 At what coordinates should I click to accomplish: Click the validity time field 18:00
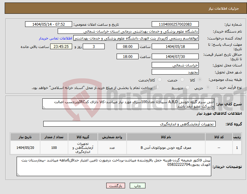tap(128, 56)
